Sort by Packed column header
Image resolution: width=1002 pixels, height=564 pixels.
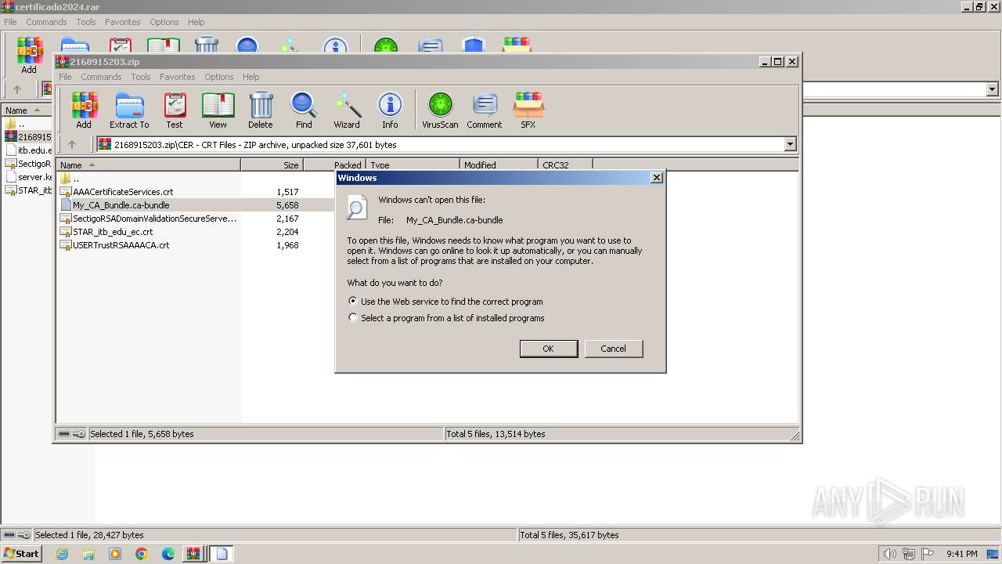(334, 165)
